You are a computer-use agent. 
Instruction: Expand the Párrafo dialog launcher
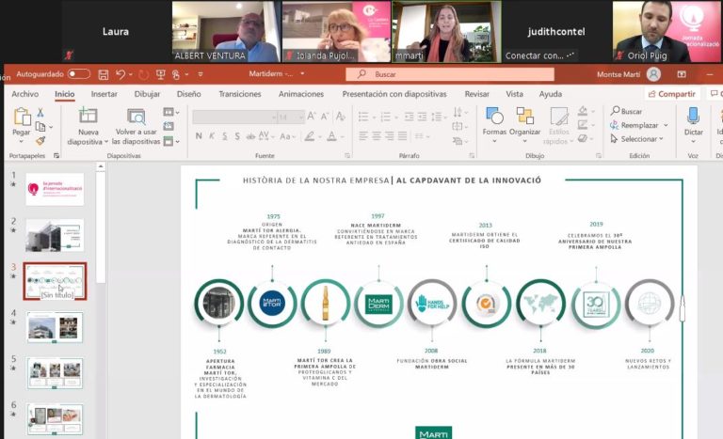[x=472, y=156]
